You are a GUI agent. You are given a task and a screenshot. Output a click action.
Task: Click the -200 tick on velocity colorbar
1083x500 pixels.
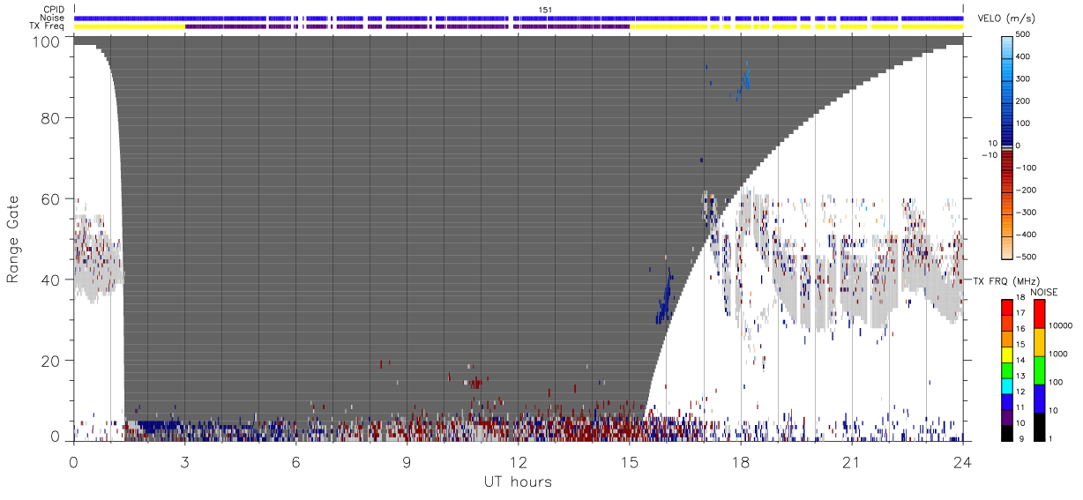(x=1027, y=190)
